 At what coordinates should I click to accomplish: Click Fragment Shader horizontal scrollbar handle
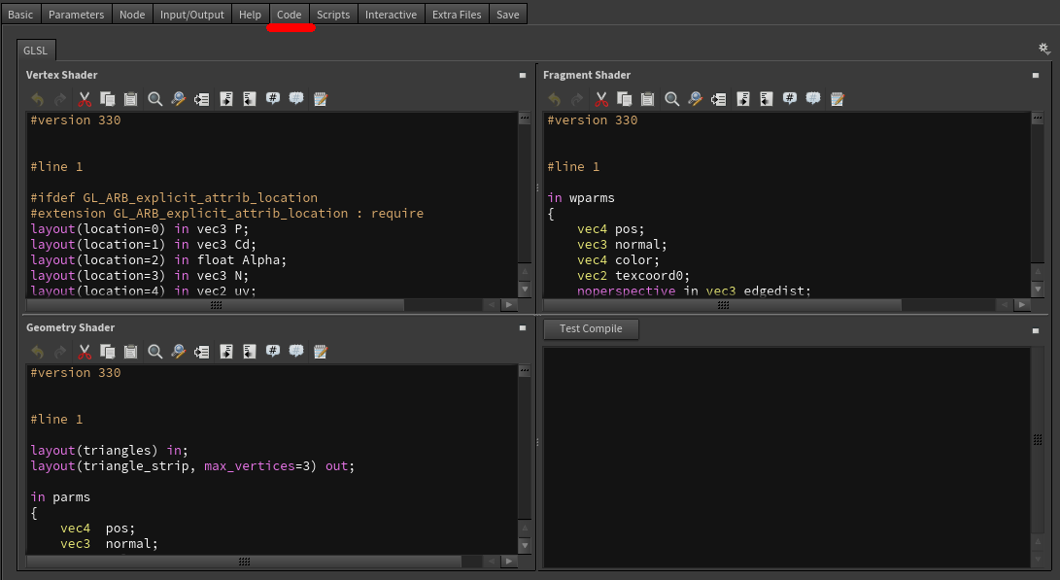(x=723, y=305)
